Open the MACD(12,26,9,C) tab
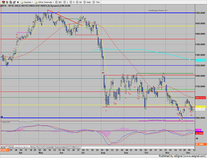Screen dimensions: 207x158 click(22, 147)
